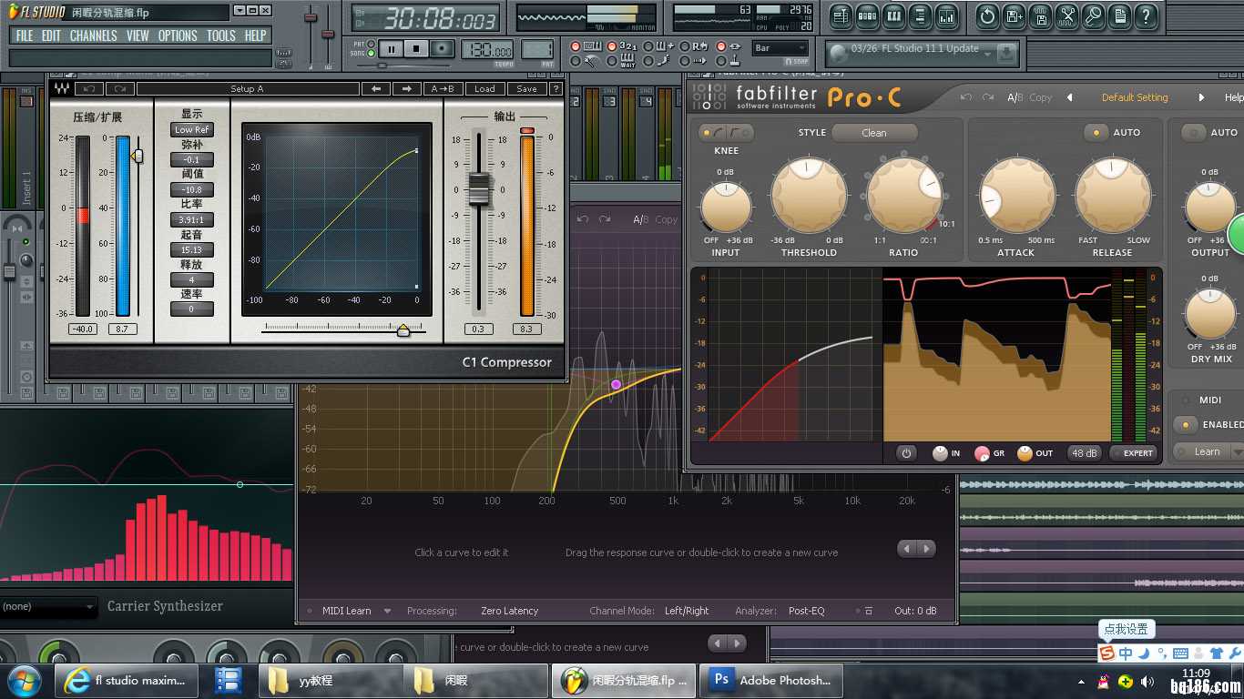Click the one-click audio recording scissors icon
1244x699 pixels.
1067,16
